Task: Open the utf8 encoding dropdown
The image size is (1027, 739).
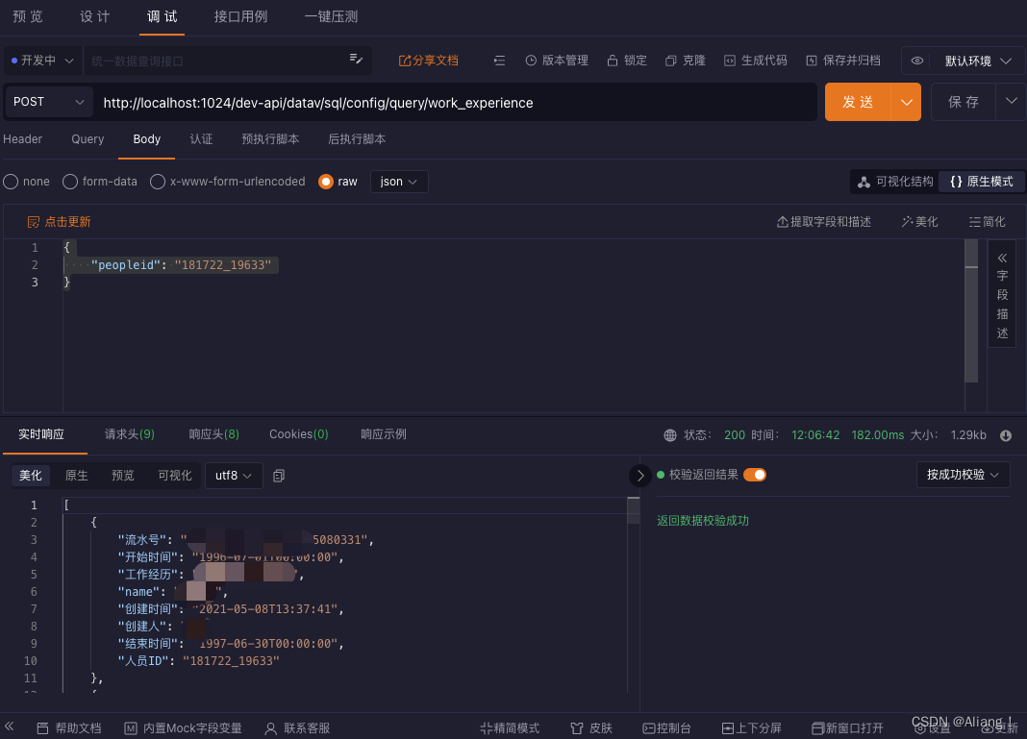Action: [x=233, y=475]
